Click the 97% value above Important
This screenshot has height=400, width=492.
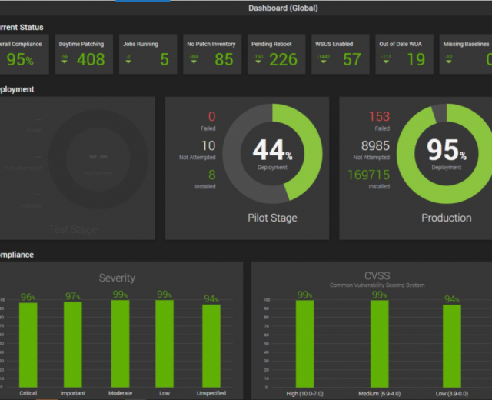tap(73, 296)
